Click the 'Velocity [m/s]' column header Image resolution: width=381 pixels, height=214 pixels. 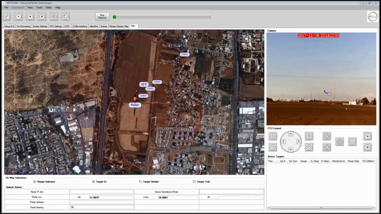click(338, 161)
